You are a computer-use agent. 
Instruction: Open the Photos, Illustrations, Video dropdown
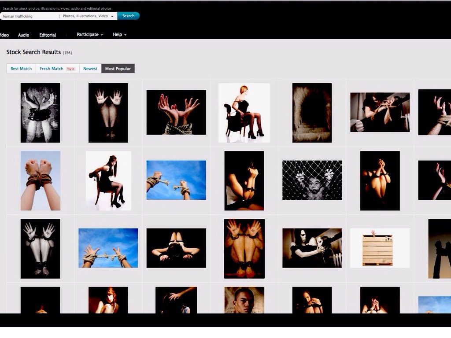click(x=88, y=16)
